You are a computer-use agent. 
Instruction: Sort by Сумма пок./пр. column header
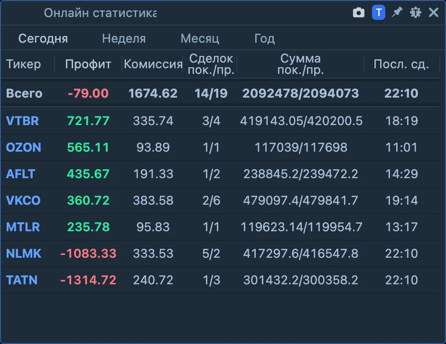coord(301,64)
